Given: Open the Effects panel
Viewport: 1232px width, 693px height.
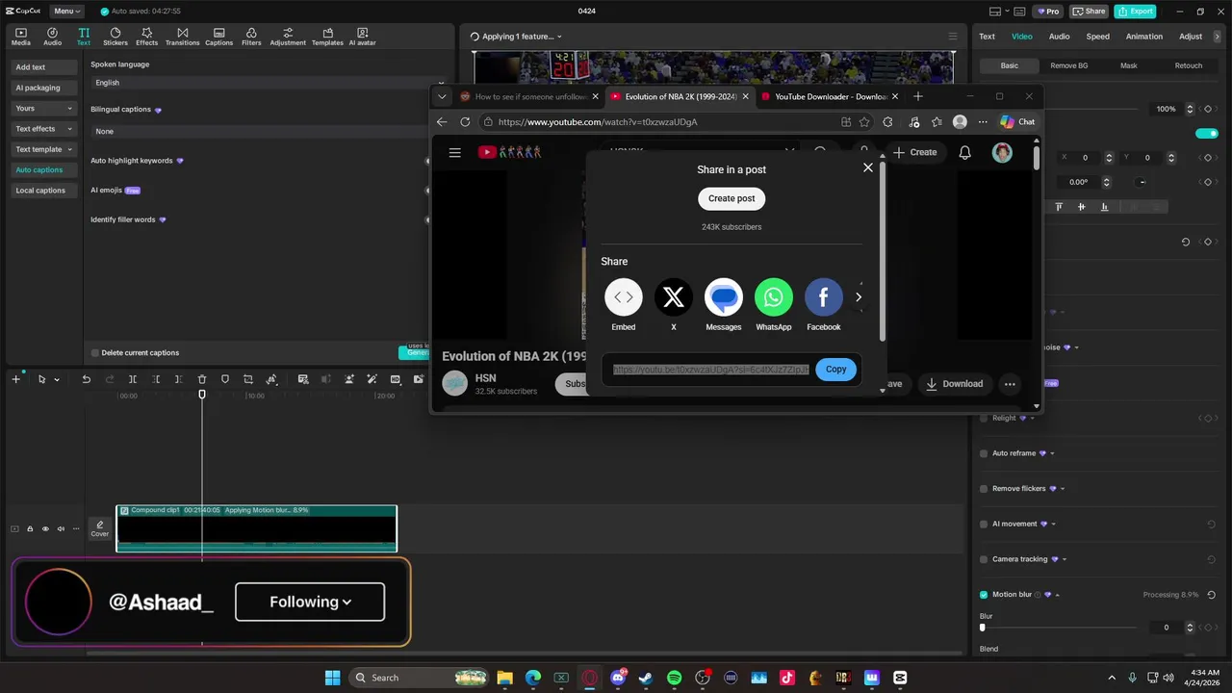Looking at the screenshot, I should coord(146,37).
